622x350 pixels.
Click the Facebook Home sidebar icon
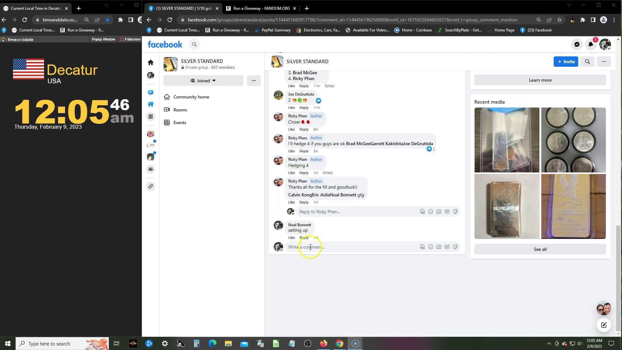(151, 63)
